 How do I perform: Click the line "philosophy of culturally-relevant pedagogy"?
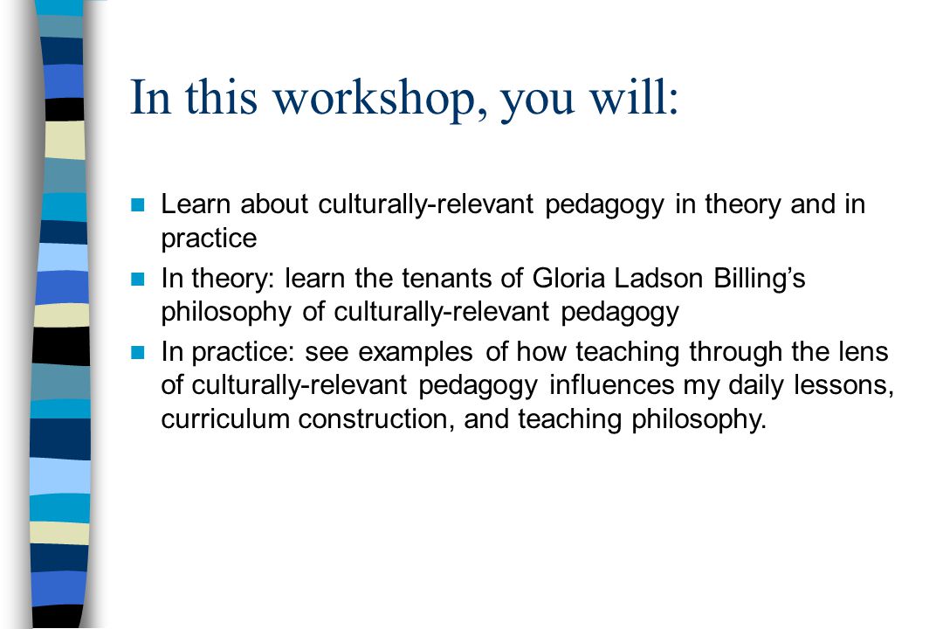click(x=420, y=313)
